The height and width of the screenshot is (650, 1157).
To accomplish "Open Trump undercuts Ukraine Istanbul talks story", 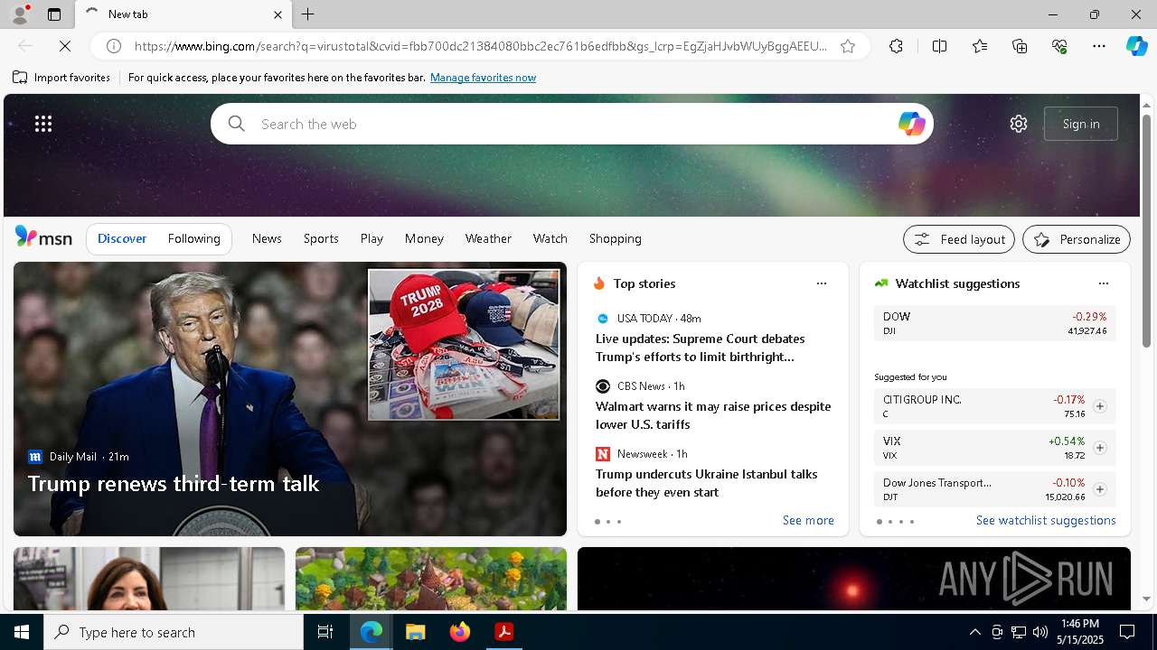I will tap(707, 483).
